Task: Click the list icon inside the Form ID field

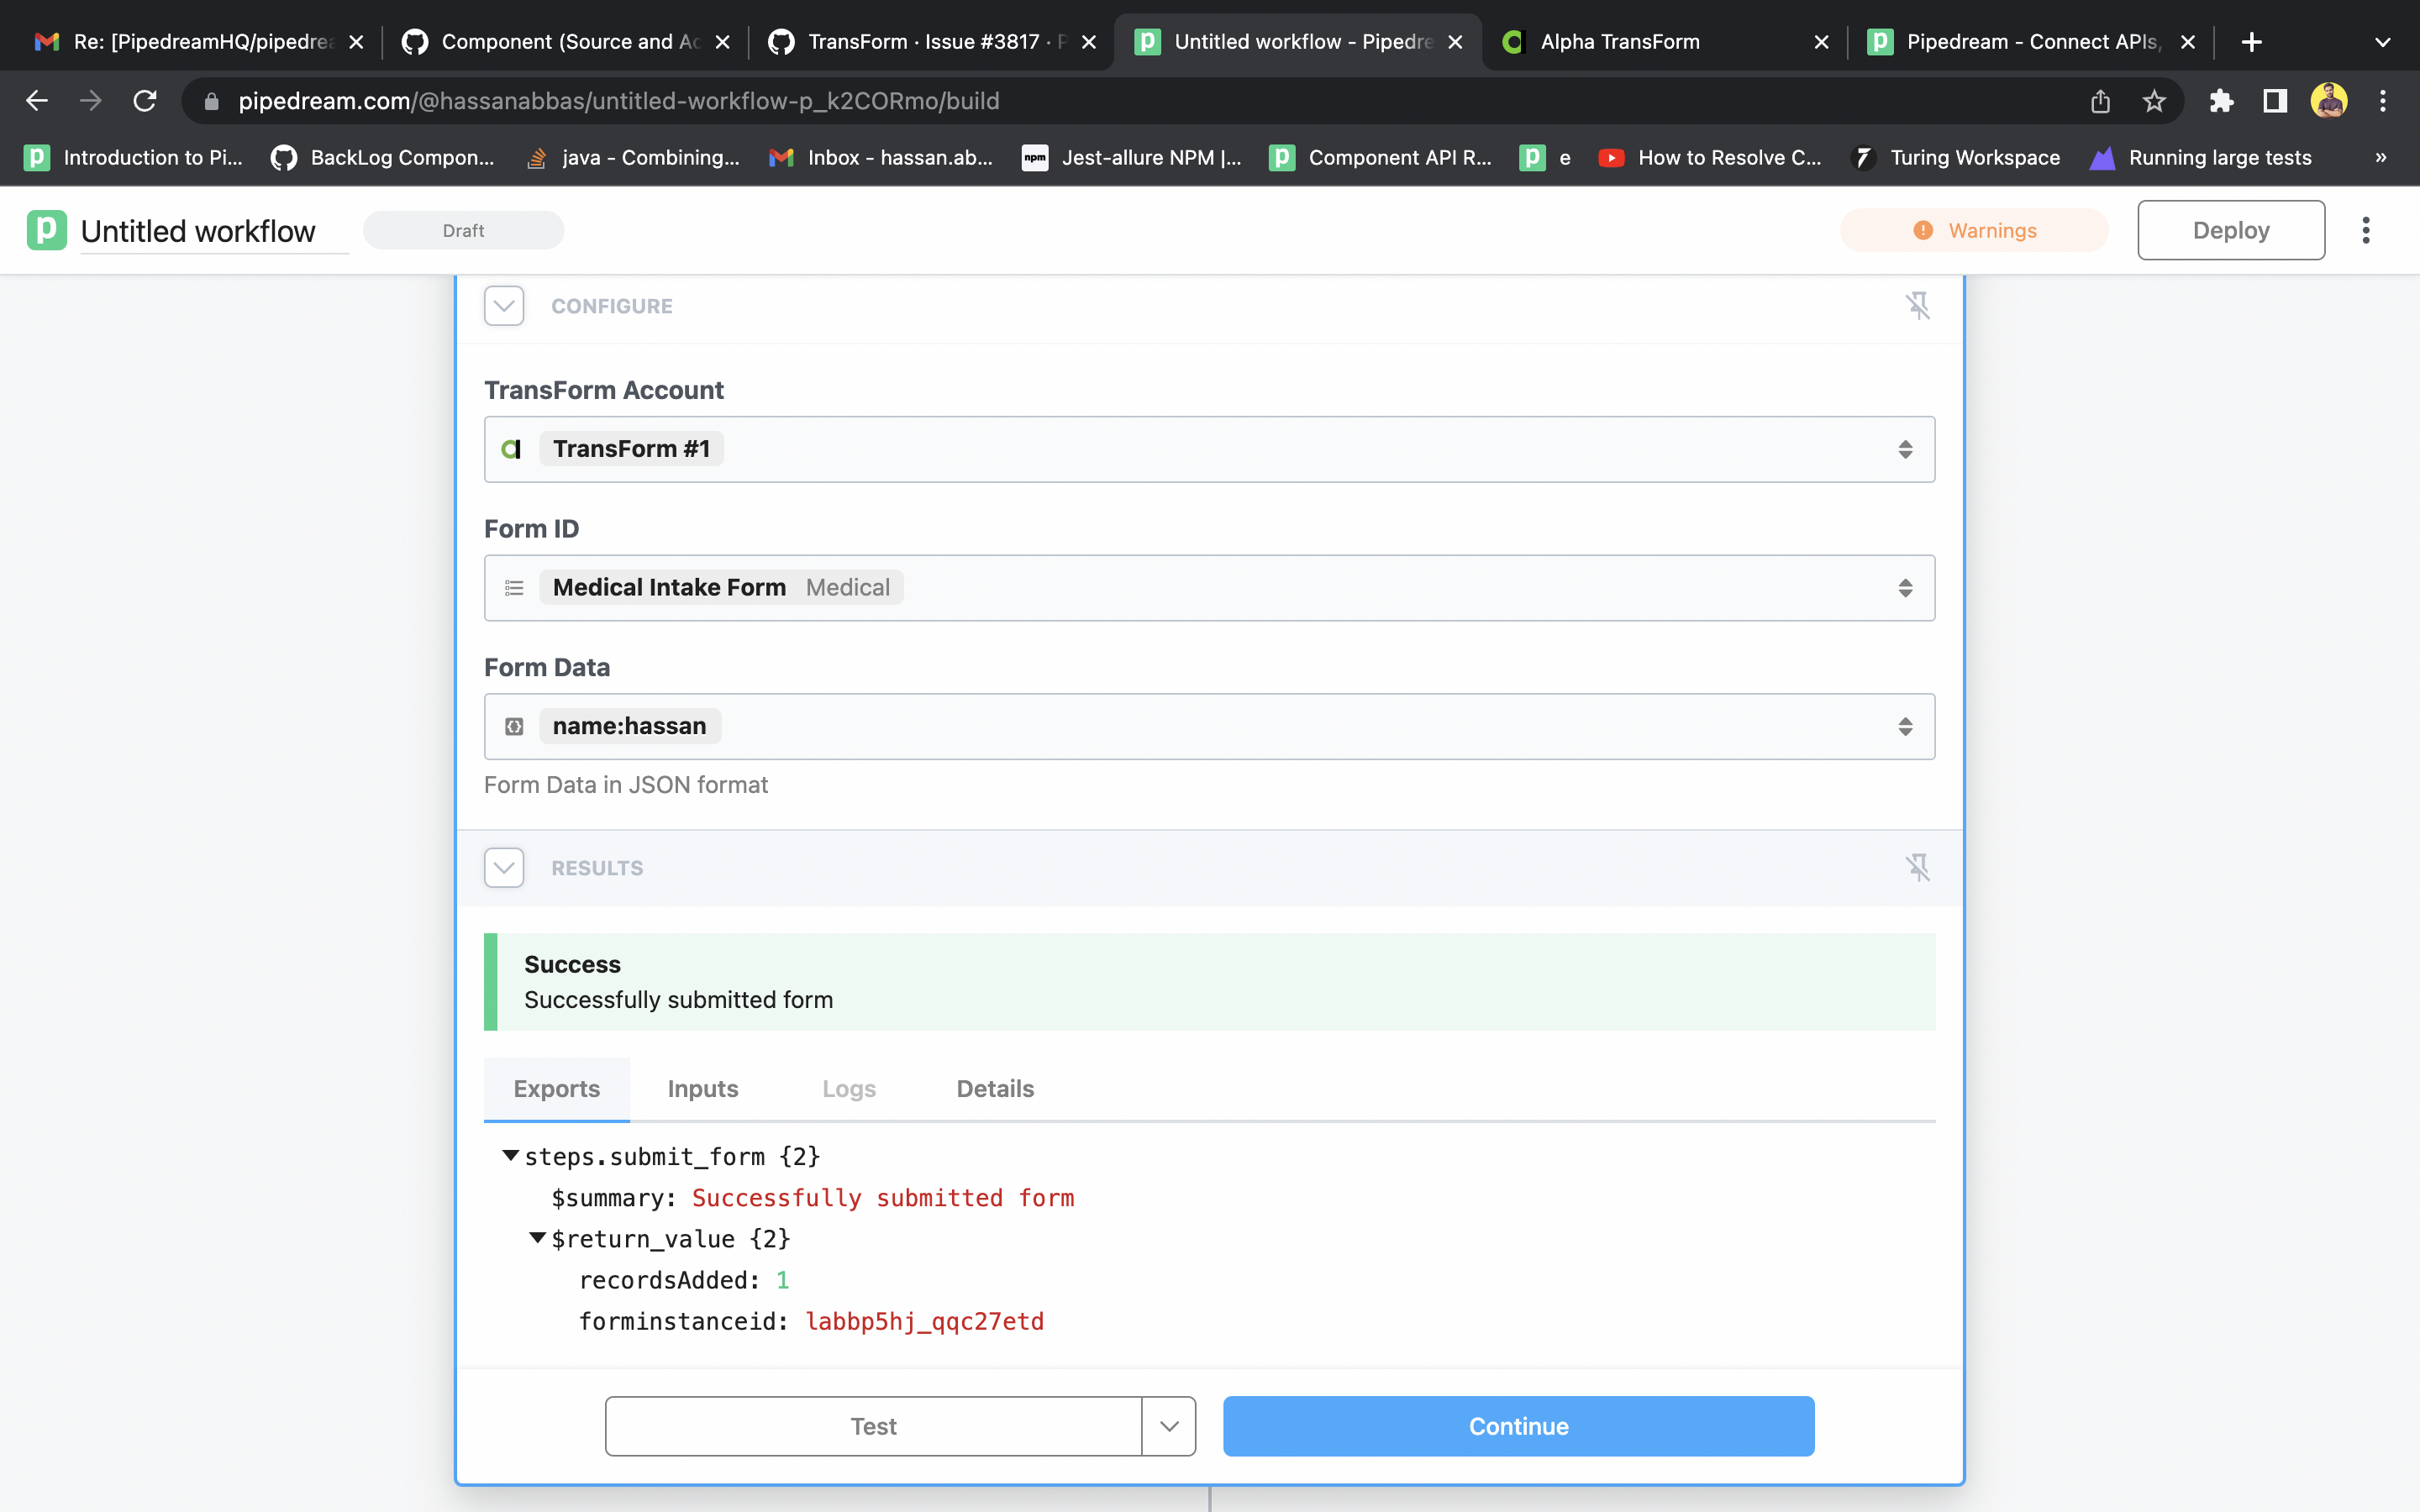Action: pos(514,587)
